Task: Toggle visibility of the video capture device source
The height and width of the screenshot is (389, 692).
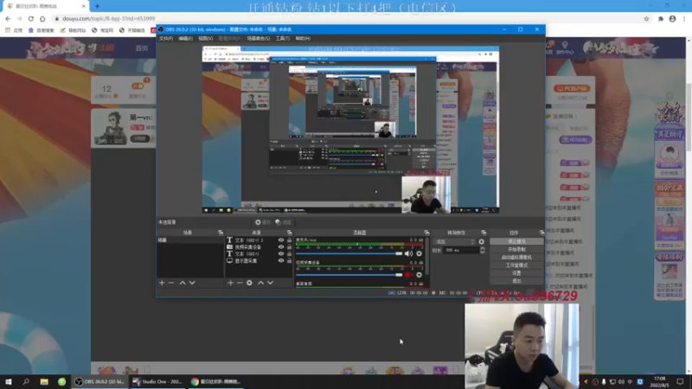Action: [280, 247]
